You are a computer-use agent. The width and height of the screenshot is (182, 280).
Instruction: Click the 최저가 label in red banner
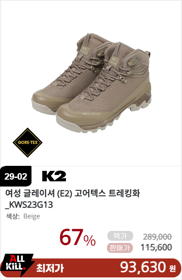tap(50, 268)
